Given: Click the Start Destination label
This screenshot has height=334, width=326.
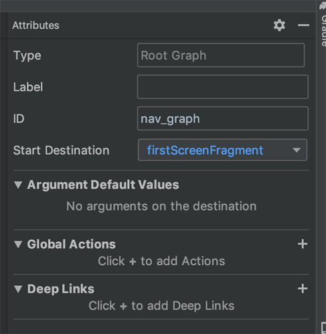Looking at the screenshot, I should (62, 150).
